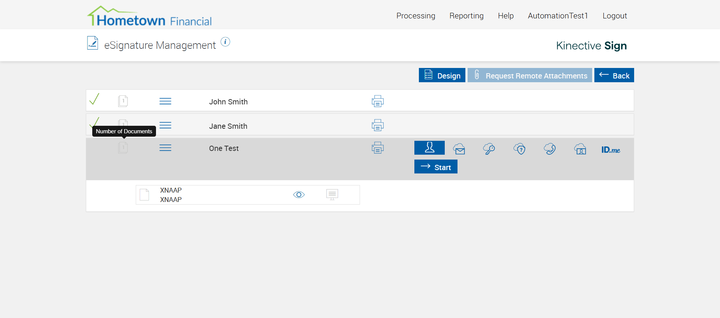720x318 pixels.
Task: Collapse One Test's hamburger menu
Action: pos(165,148)
